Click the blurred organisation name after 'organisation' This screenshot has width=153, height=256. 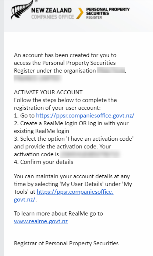tap(111, 70)
